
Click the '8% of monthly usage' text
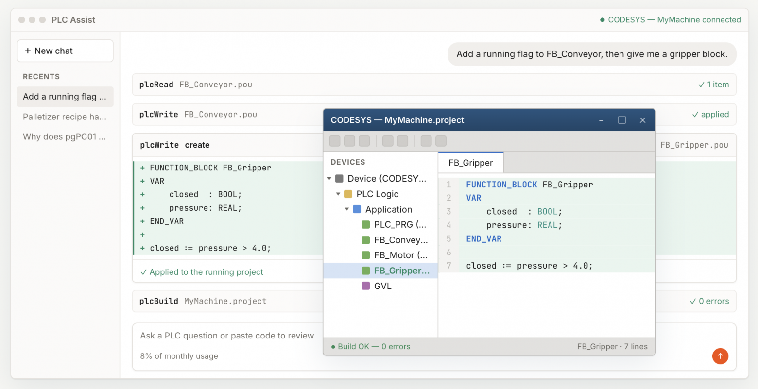click(179, 356)
